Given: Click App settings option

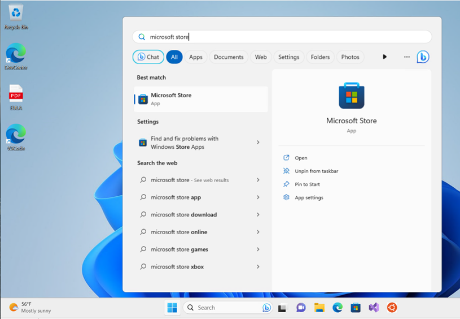Looking at the screenshot, I should pos(309,197).
